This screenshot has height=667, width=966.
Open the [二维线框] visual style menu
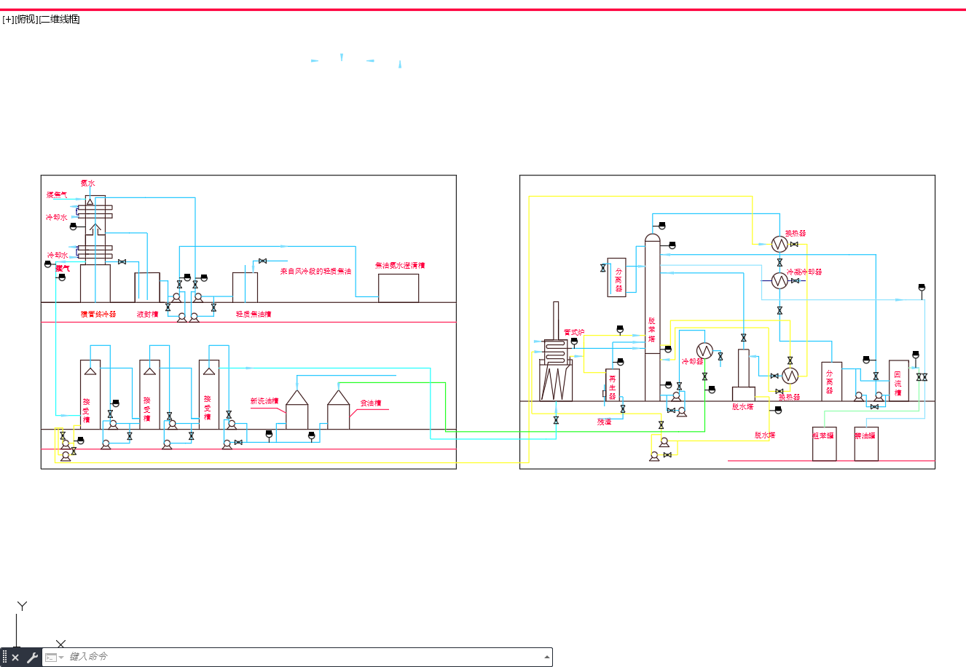pyautogui.click(x=59, y=20)
